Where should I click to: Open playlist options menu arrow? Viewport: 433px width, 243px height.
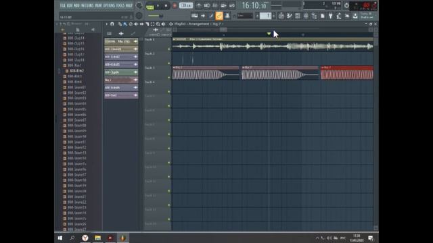107,24
